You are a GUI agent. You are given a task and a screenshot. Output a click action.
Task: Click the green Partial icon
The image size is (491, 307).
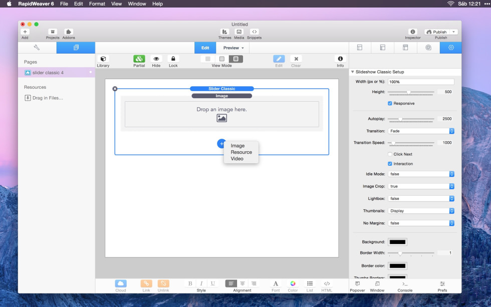point(139,59)
